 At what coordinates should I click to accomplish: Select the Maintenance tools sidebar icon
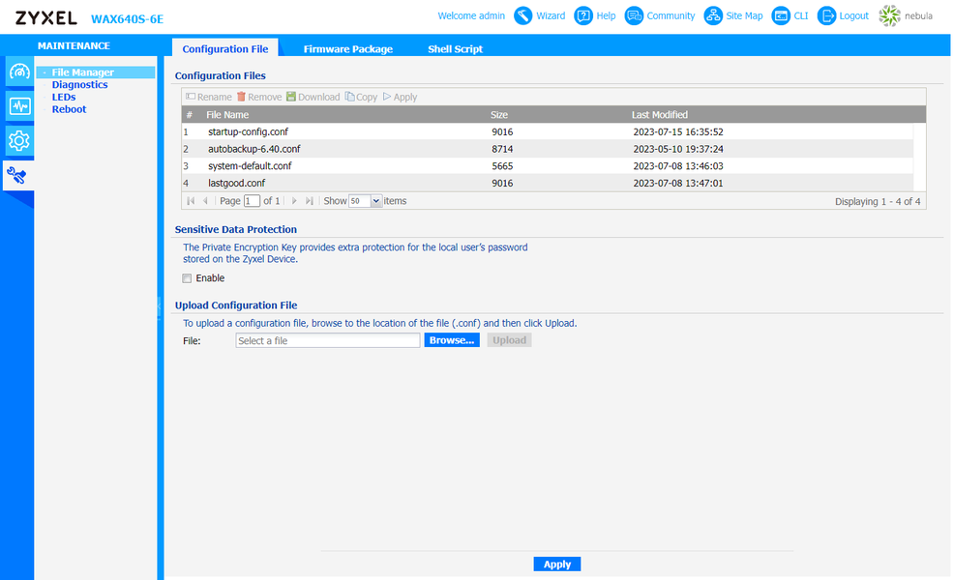17,176
